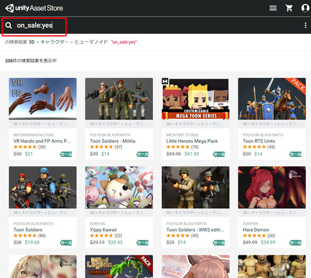Screen dimensions: 311x278
Task: Click Little Heroes Mega Pack title
Action: (x=192, y=141)
